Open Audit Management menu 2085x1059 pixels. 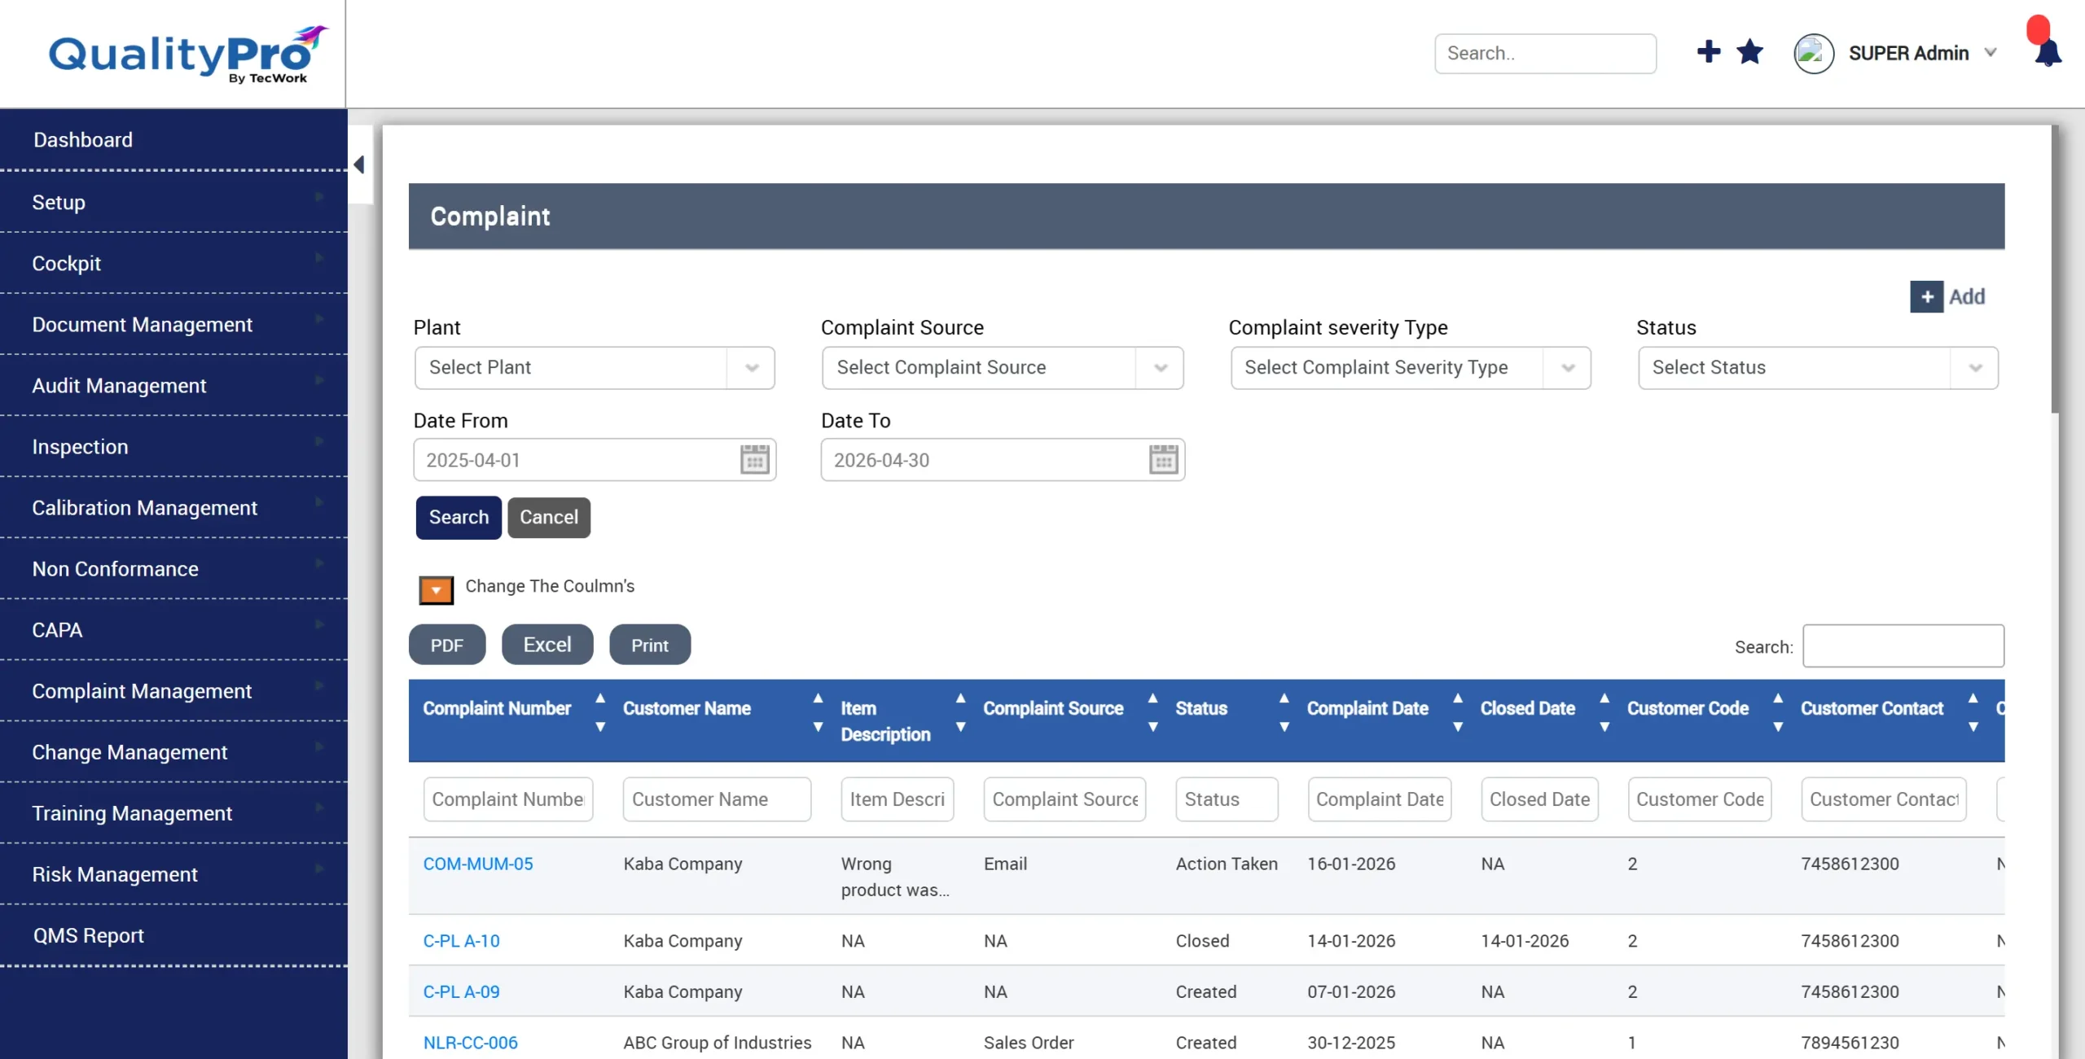pos(173,385)
